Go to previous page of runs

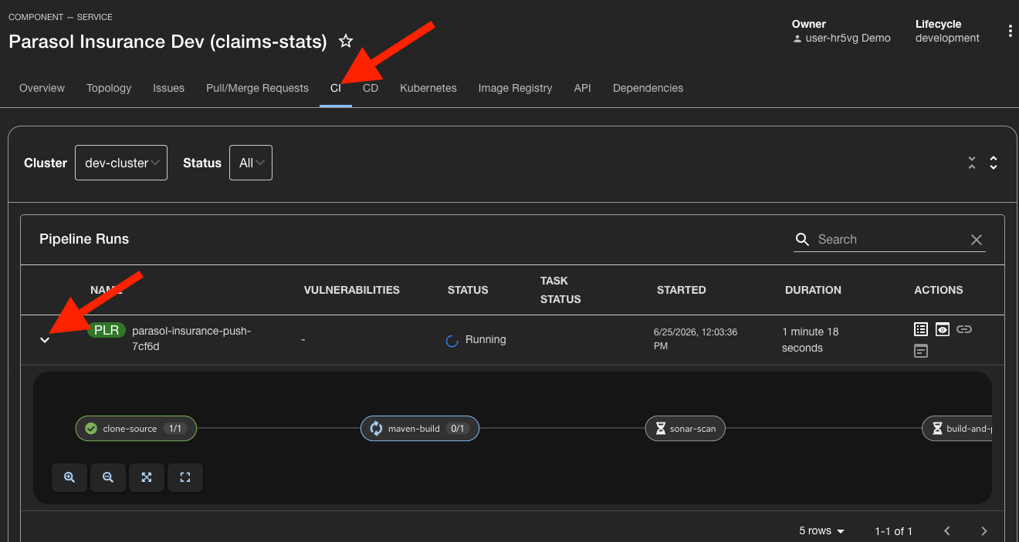point(947,530)
